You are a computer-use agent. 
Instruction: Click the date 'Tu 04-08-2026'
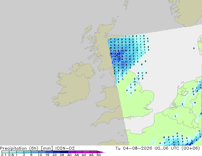click(x=134, y=148)
